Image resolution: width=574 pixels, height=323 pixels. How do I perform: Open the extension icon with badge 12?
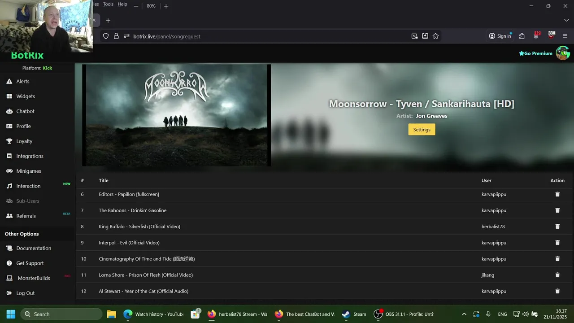[537, 35]
